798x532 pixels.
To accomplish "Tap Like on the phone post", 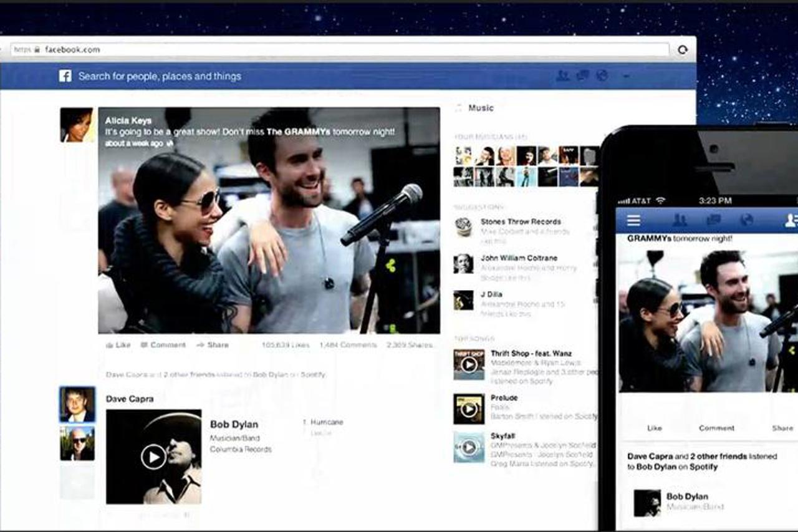I will click(655, 428).
